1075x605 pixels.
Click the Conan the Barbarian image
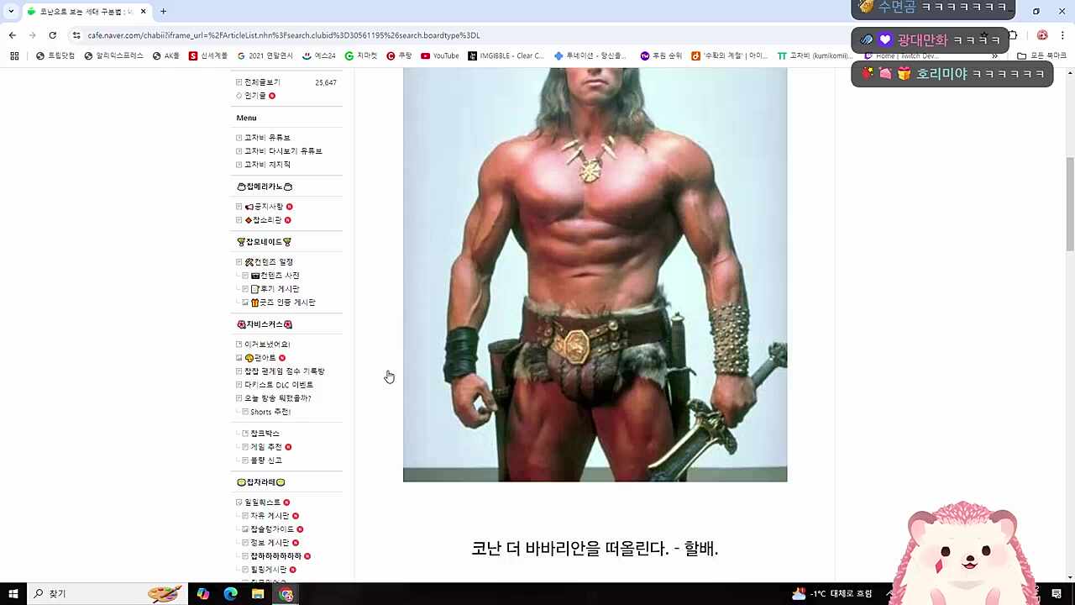tap(595, 275)
